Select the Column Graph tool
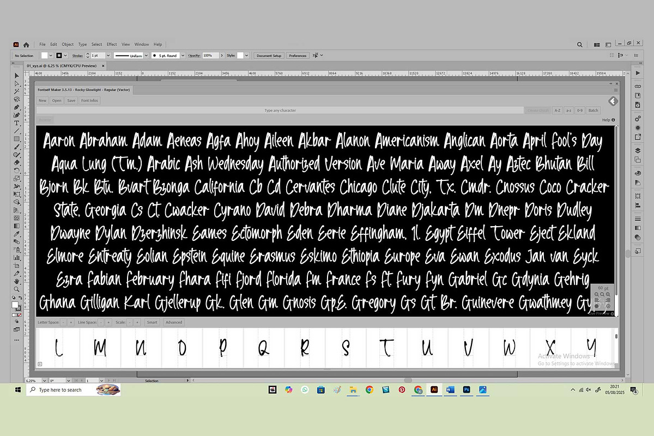 [x=16, y=257]
